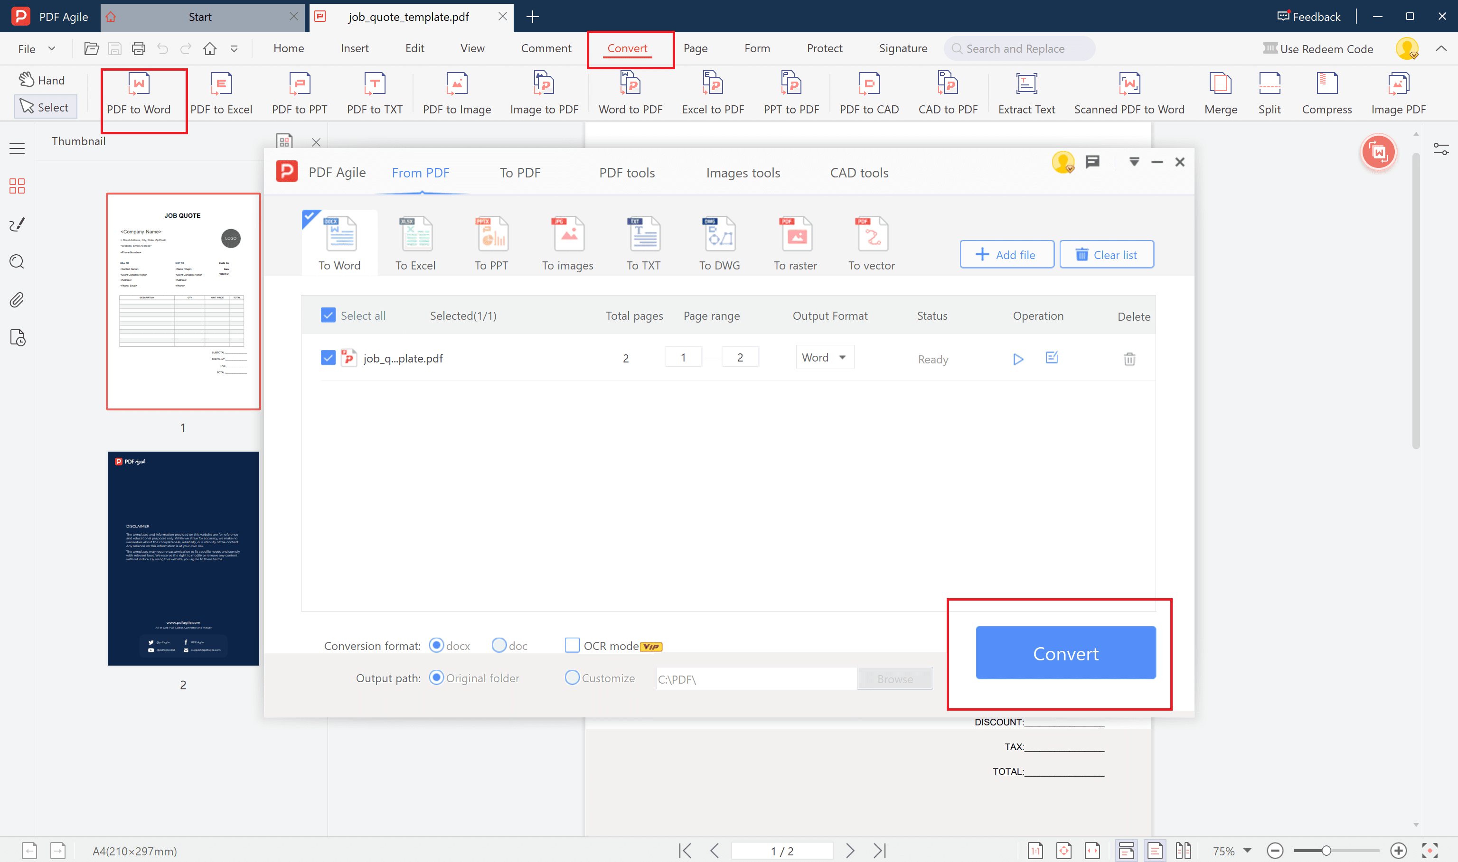Open the Word output format dropdown

[824, 357]
